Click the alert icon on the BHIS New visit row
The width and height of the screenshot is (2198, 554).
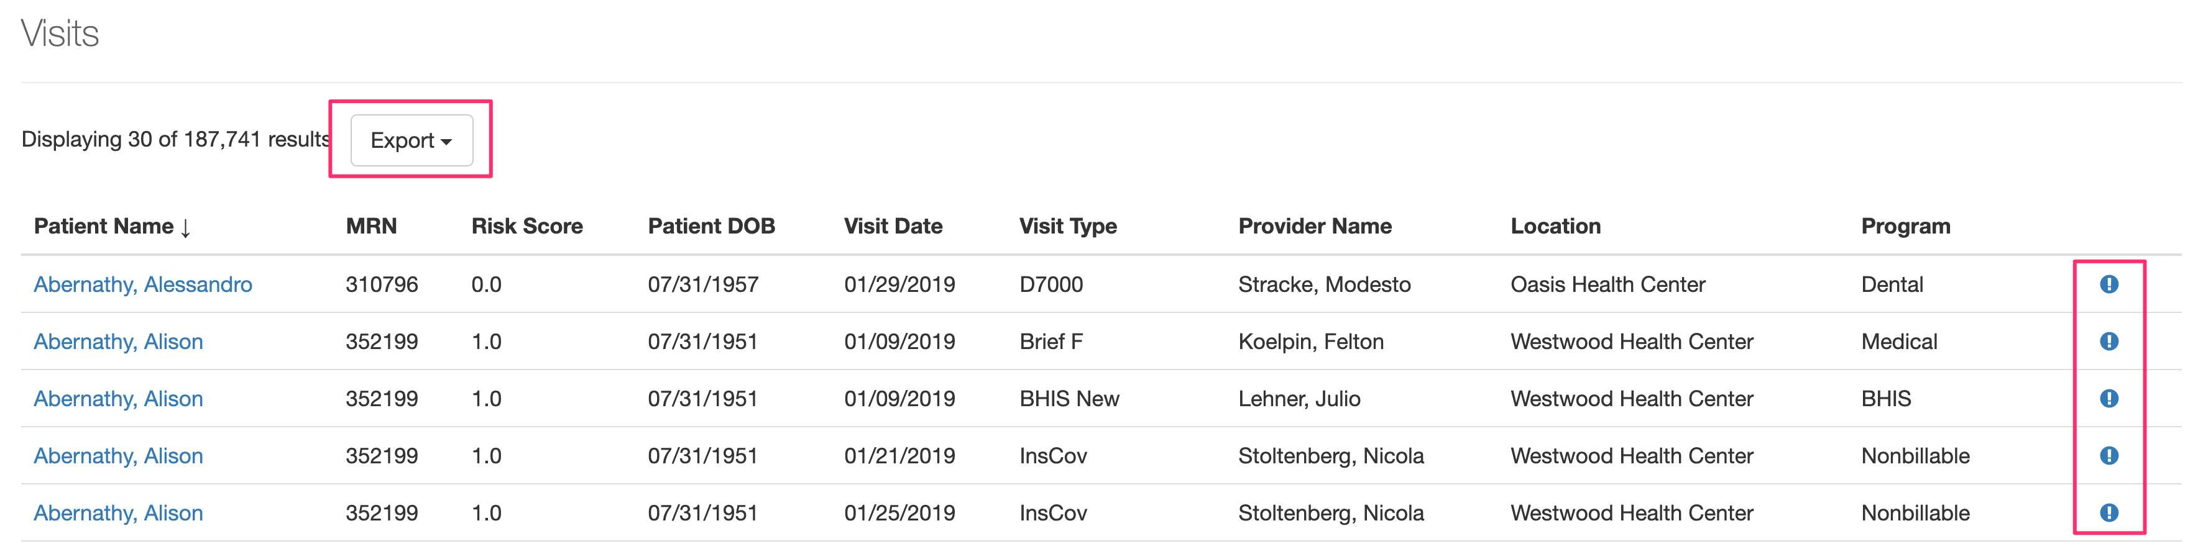pyautogui.click(x=2108, y=398)
